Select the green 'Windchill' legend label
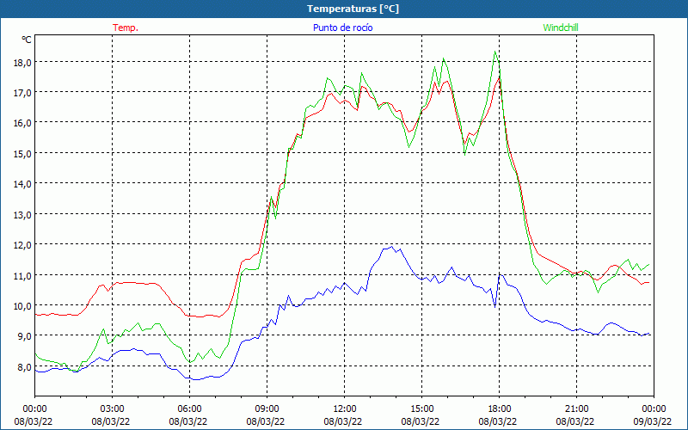 coord(561,28)
